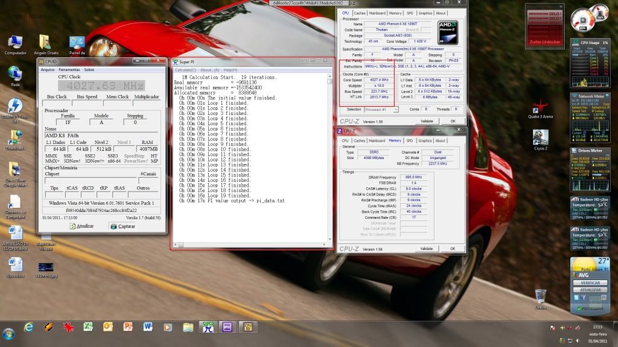Switch to About tab in top CPU-Z
Screen dimensions: 618x347
tap(440, 13)
